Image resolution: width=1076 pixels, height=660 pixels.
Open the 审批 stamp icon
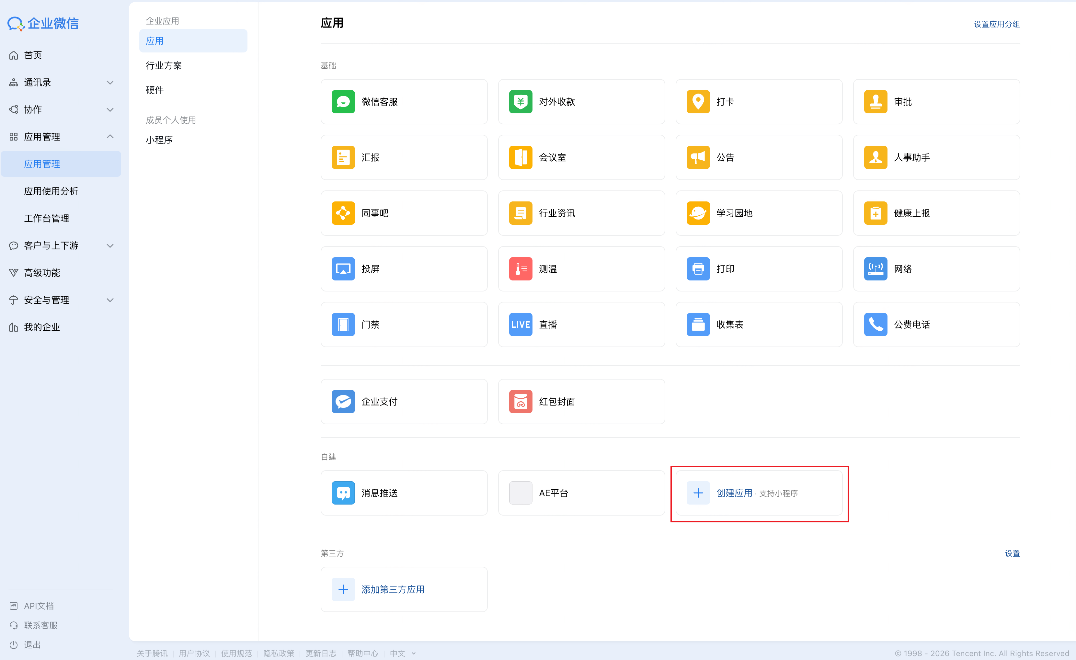876,102
